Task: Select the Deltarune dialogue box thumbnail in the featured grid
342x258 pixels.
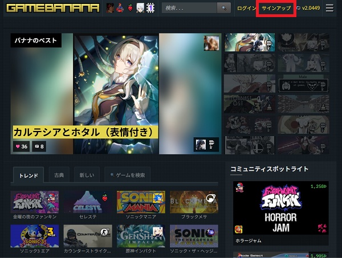Action: 303,84
